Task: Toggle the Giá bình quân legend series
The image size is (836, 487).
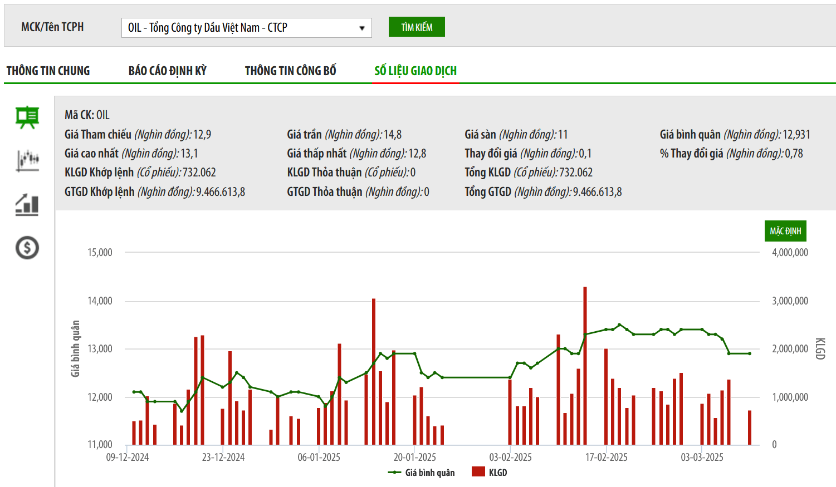Action: pos(422,473)
